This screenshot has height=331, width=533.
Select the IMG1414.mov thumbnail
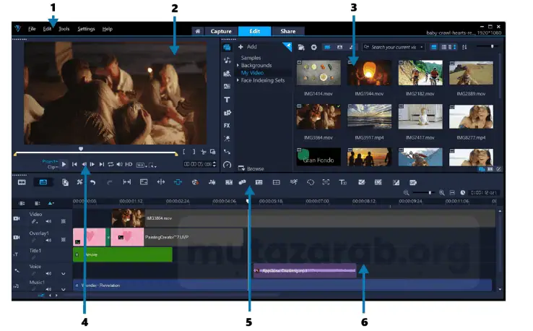[318, 72]
